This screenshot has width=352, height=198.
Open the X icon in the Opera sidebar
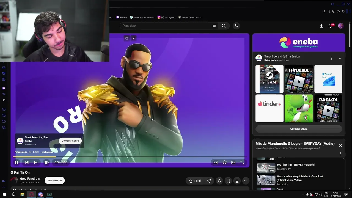point(4,100)
